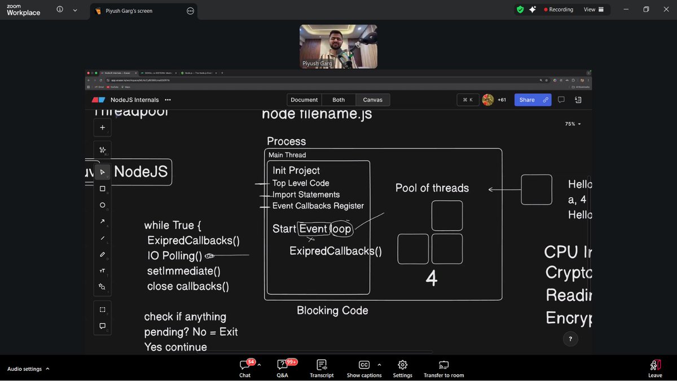
Task: Open the checklist panel icon in Eraser
Action: click(x=578, y=100)
